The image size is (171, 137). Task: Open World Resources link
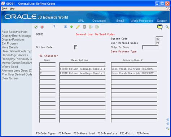tap(142, 21)
